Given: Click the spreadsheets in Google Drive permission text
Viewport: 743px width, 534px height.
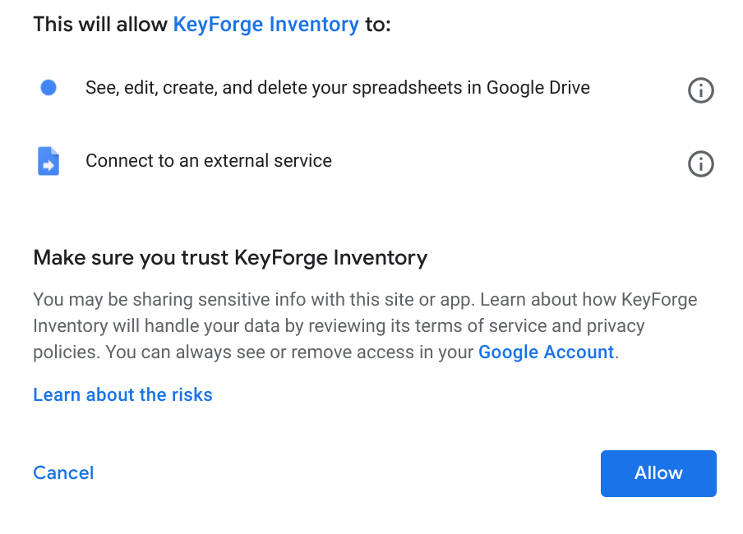Looking at the screenshot, I should 337,88.
